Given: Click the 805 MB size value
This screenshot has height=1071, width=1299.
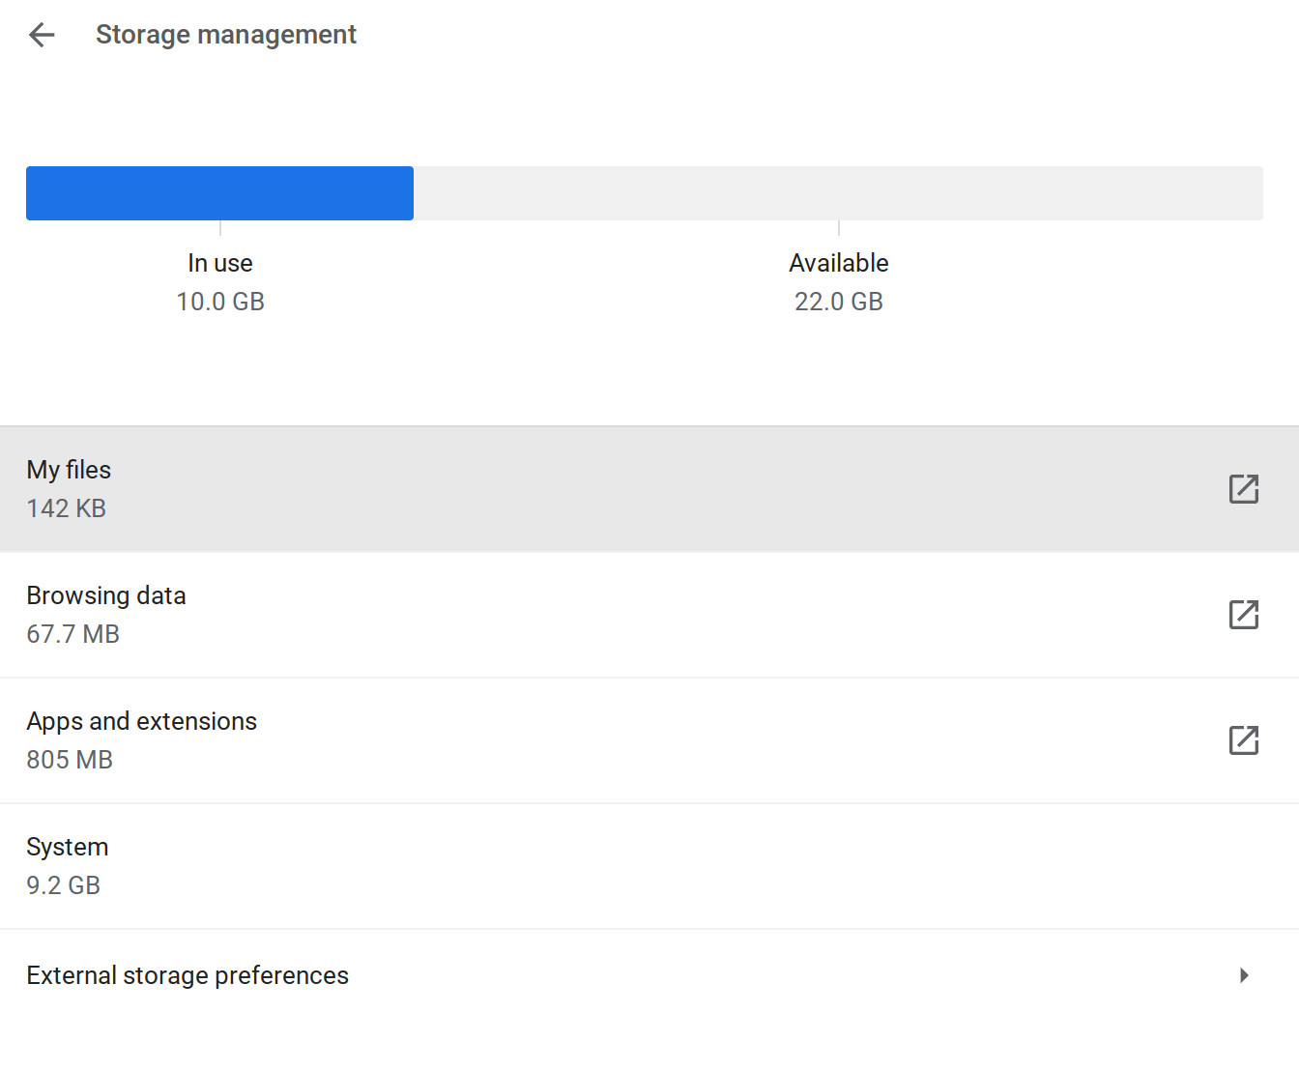Looking at the screenshot, I should pyautogui.click(x=70, y=760).
